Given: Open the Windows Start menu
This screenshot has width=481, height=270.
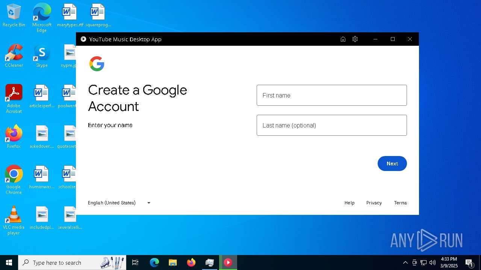Looking at the screenshot, I should [x=9, y=262].
